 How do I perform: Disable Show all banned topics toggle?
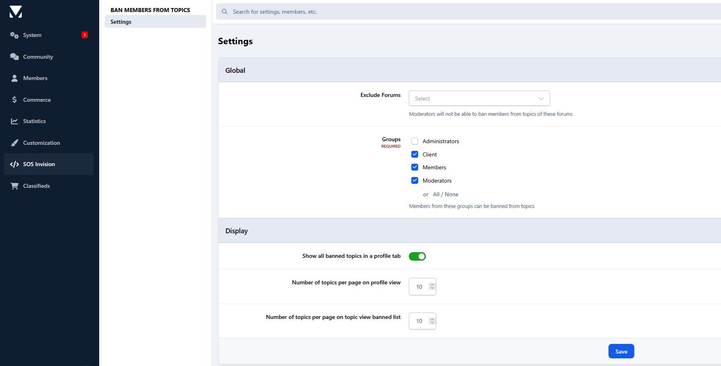pos(417,256)
